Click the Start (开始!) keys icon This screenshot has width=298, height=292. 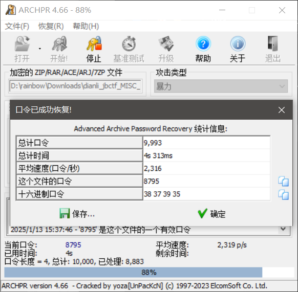[59, 44]
